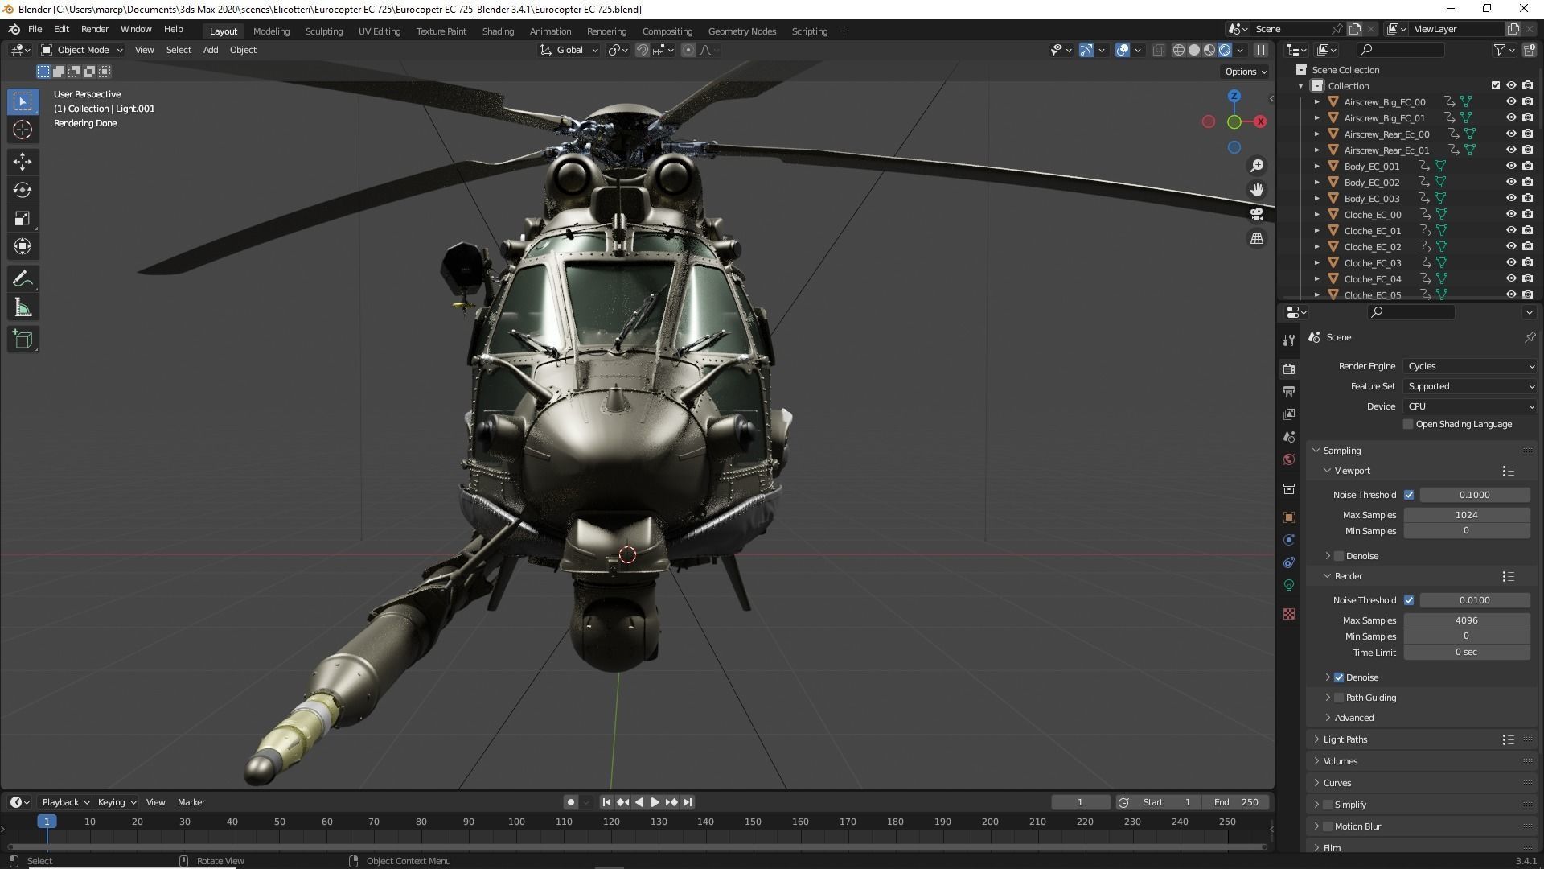Hide Body_EC_001 with its eye icon
The image size is (1544, 869).
[1511, 167]
